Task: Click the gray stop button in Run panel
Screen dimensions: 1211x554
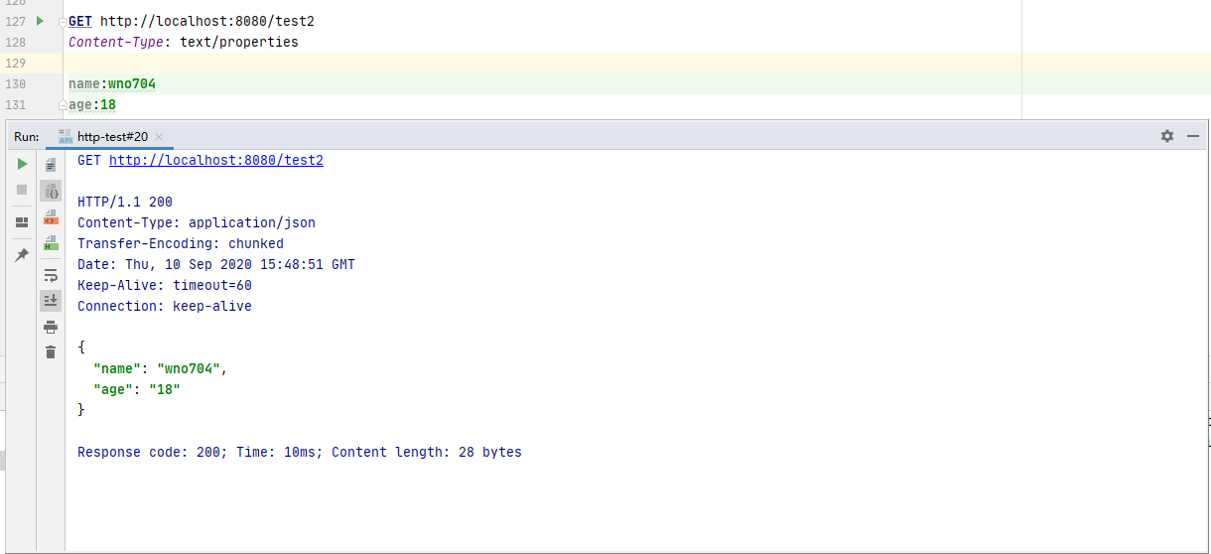Action: tap(22, 189)
